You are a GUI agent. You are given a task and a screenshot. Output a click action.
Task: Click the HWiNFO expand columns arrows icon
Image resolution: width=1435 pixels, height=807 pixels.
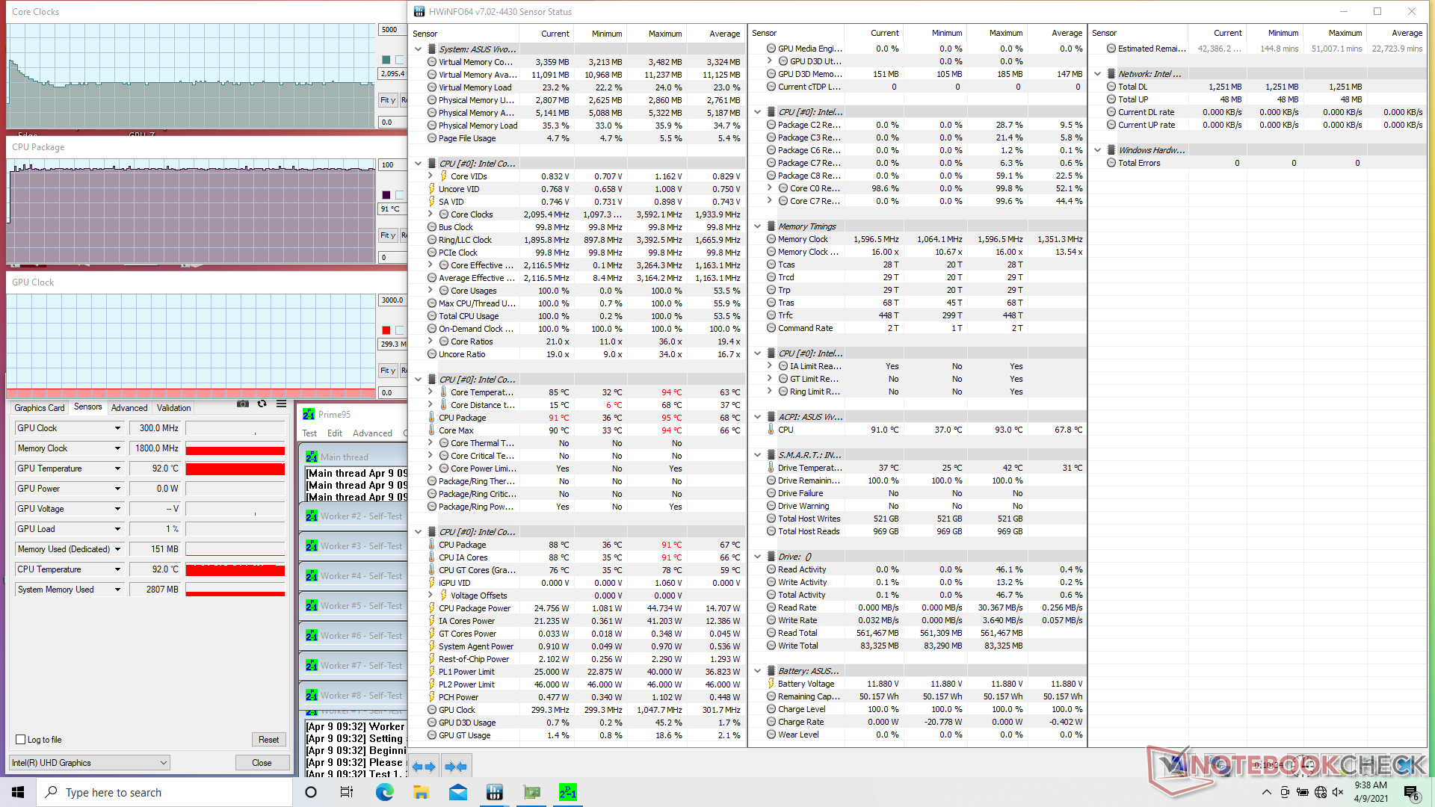(x=423, y=767)
